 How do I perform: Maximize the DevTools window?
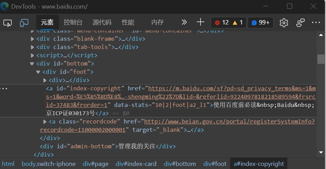(x=290, y=6)
